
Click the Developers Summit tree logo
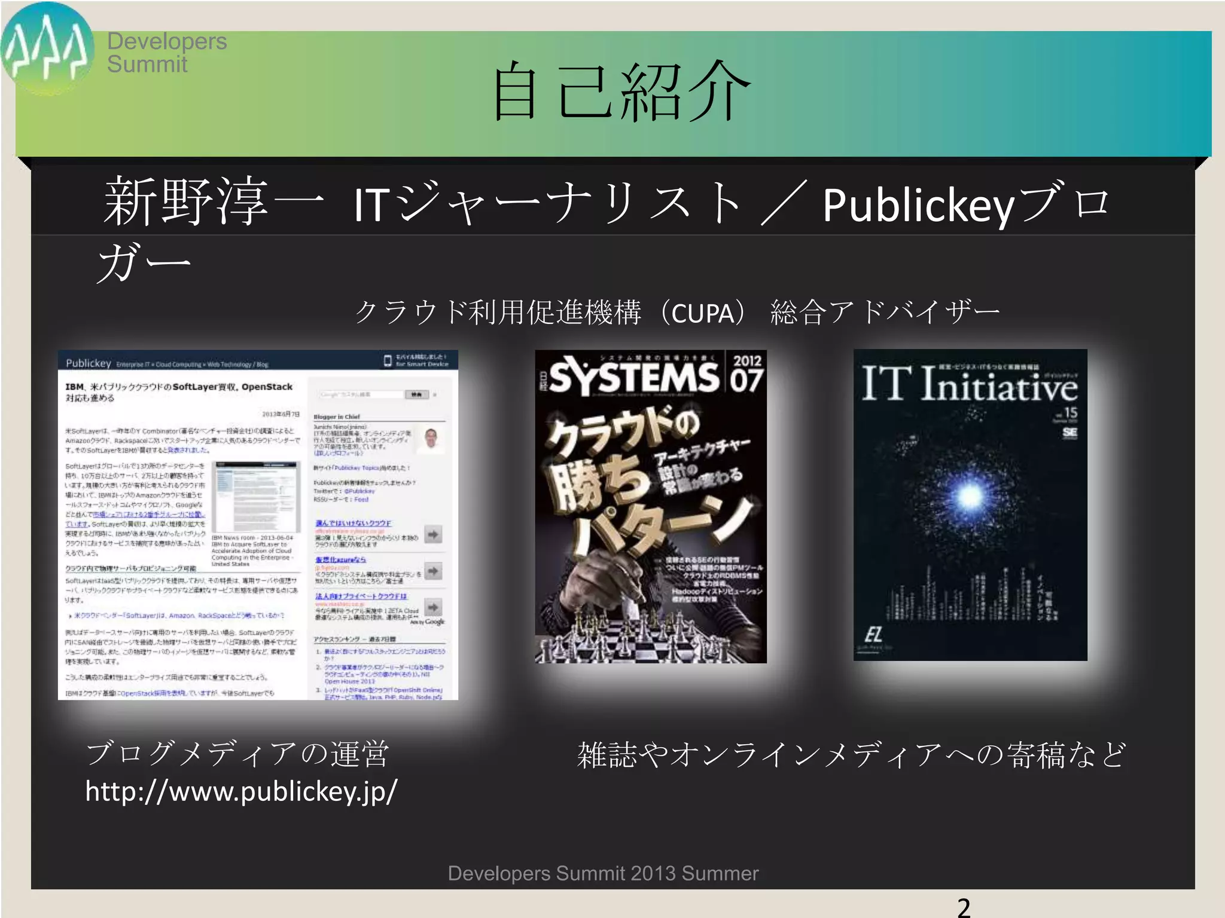click(48, 49)
